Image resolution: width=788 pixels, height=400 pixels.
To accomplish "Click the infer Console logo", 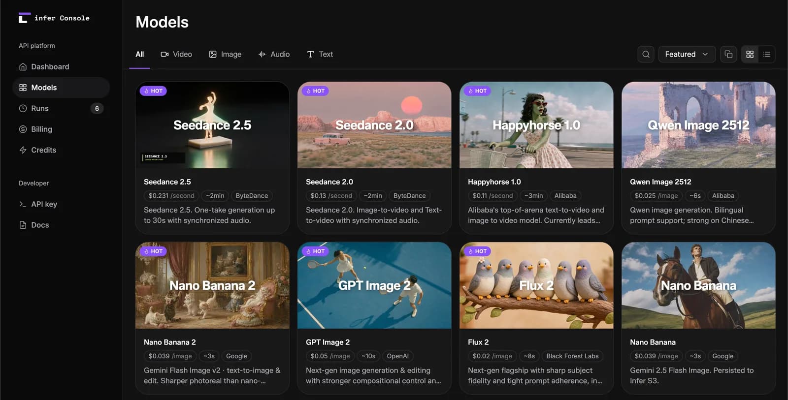I will click(54, 18).
